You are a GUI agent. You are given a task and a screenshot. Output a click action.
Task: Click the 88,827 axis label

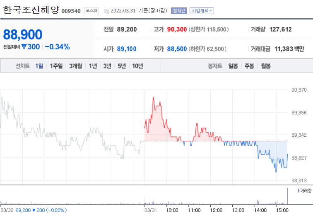click(x=299, y=158)
